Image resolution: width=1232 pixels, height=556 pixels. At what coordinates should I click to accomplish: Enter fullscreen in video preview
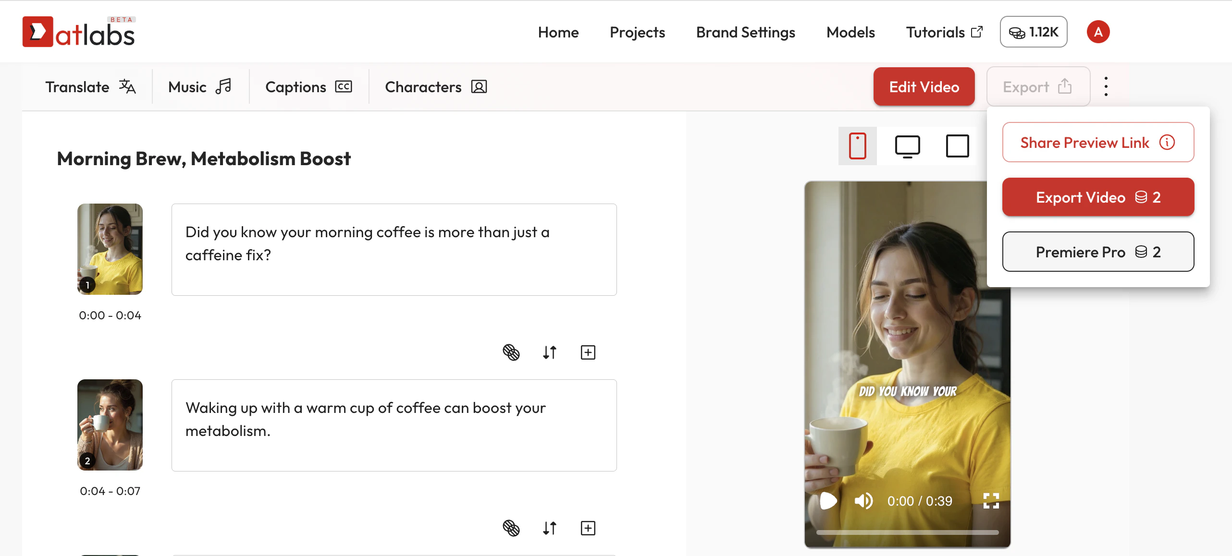[991, 501]
